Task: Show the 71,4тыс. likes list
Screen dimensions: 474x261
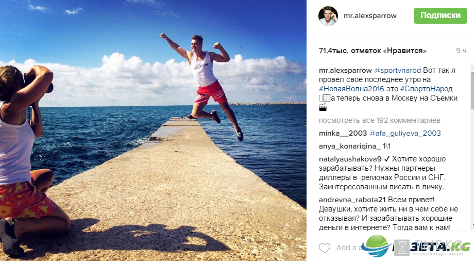Action: (x=373, y=51)
